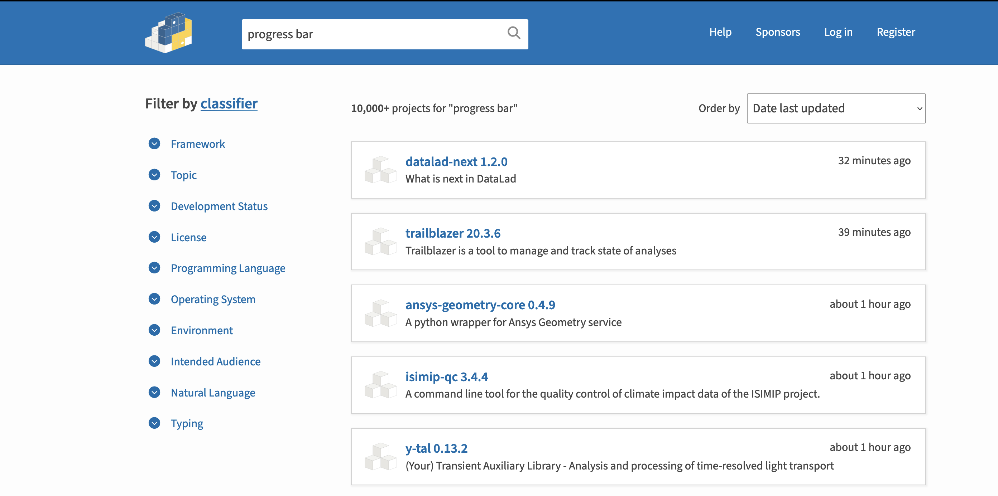The image size is (998, 496).
Task: Click the '32 minutes ago' timestamp
Action: pos(874,161)
